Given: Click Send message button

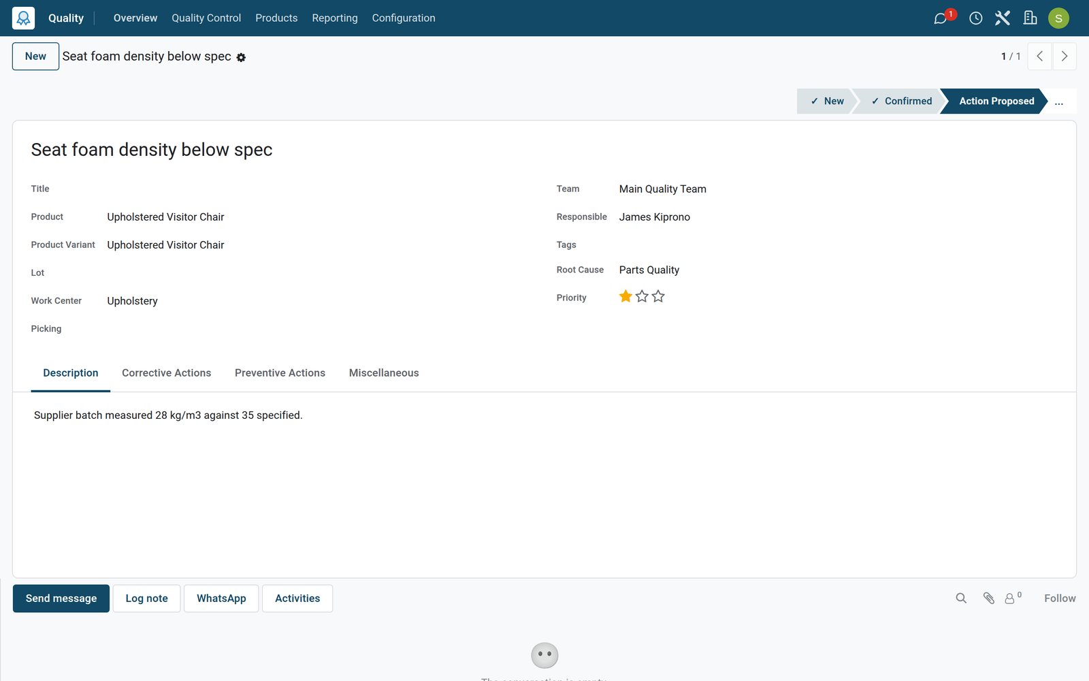Looking at the screenshot, I should [61, 599].
